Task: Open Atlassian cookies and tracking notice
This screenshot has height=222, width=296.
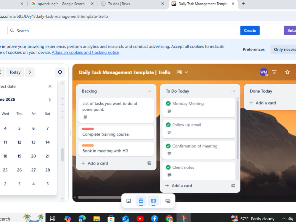Action: point(85,52)
